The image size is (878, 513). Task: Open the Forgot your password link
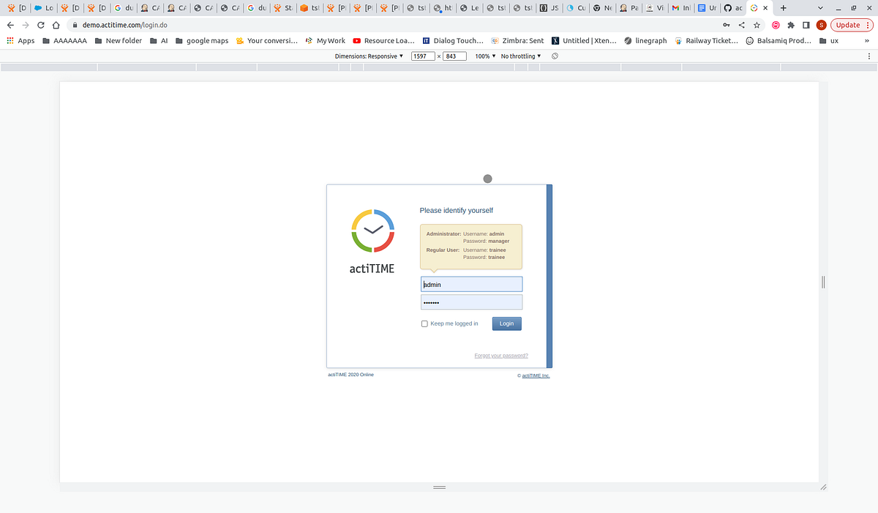500,355
